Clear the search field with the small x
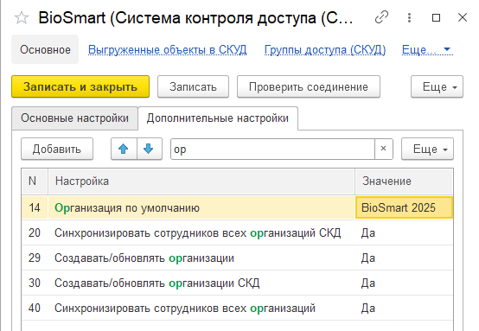Image resolution: width=479 pixels, height=331 pixels. (383, 149)
